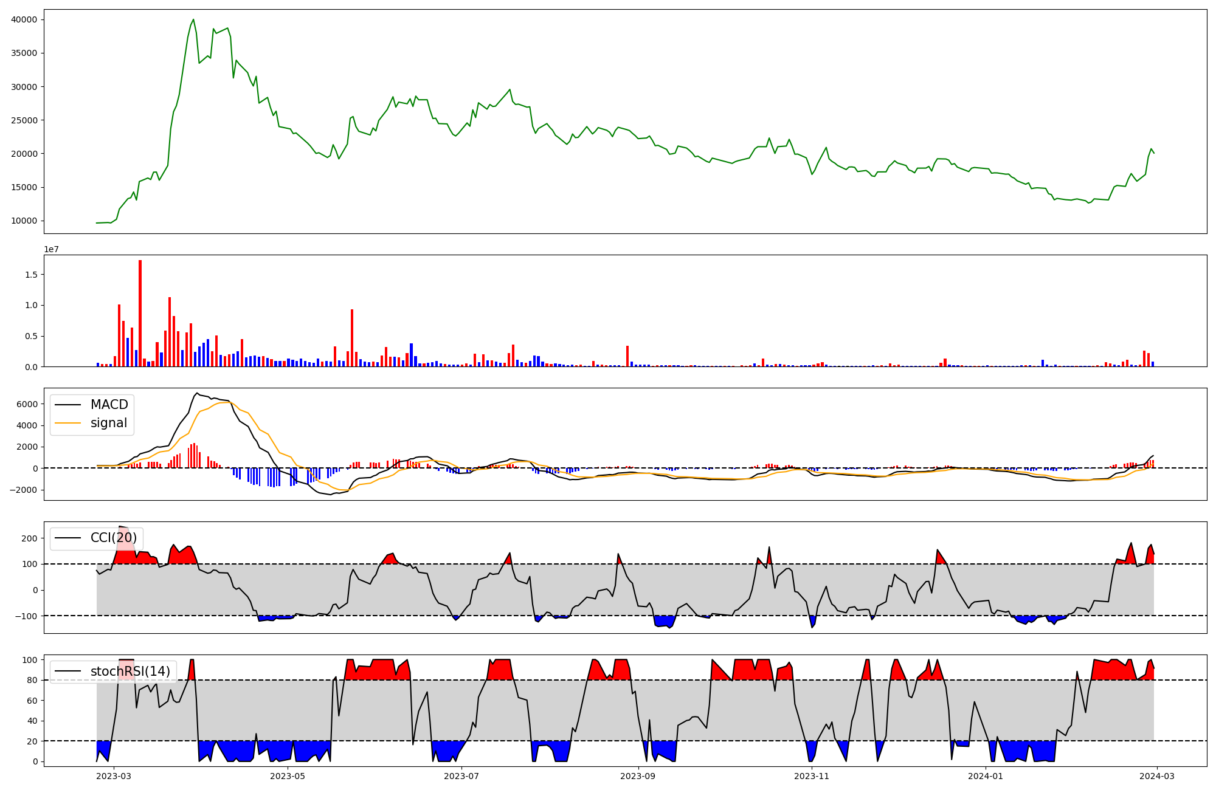The image size is (1216, 790).
Task: Click the tallest red volume bar
Action: click(140, 313)
